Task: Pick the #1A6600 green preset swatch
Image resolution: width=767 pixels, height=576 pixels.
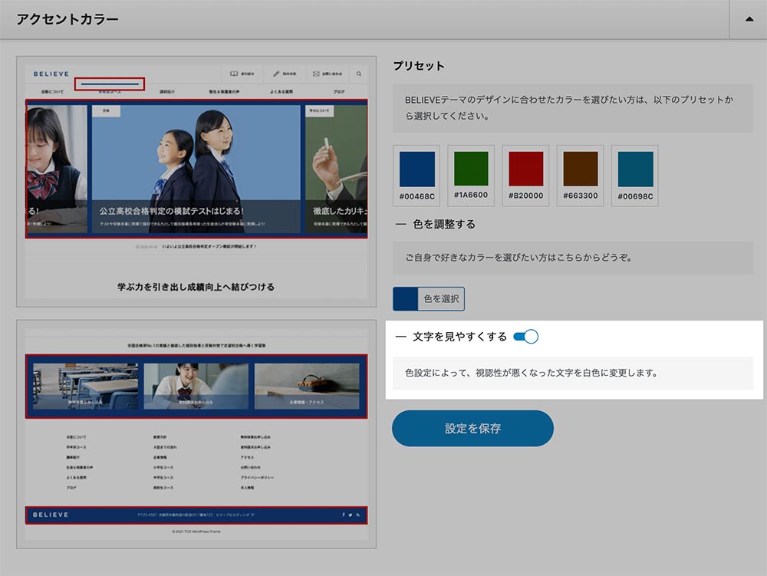Action: [x=471, y=170]
